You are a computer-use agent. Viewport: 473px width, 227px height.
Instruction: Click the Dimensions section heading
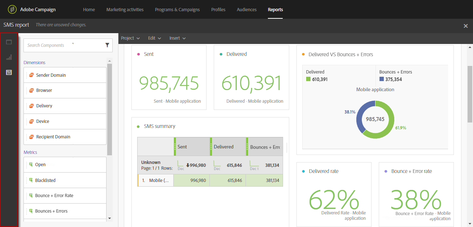[x=35, y=63]
